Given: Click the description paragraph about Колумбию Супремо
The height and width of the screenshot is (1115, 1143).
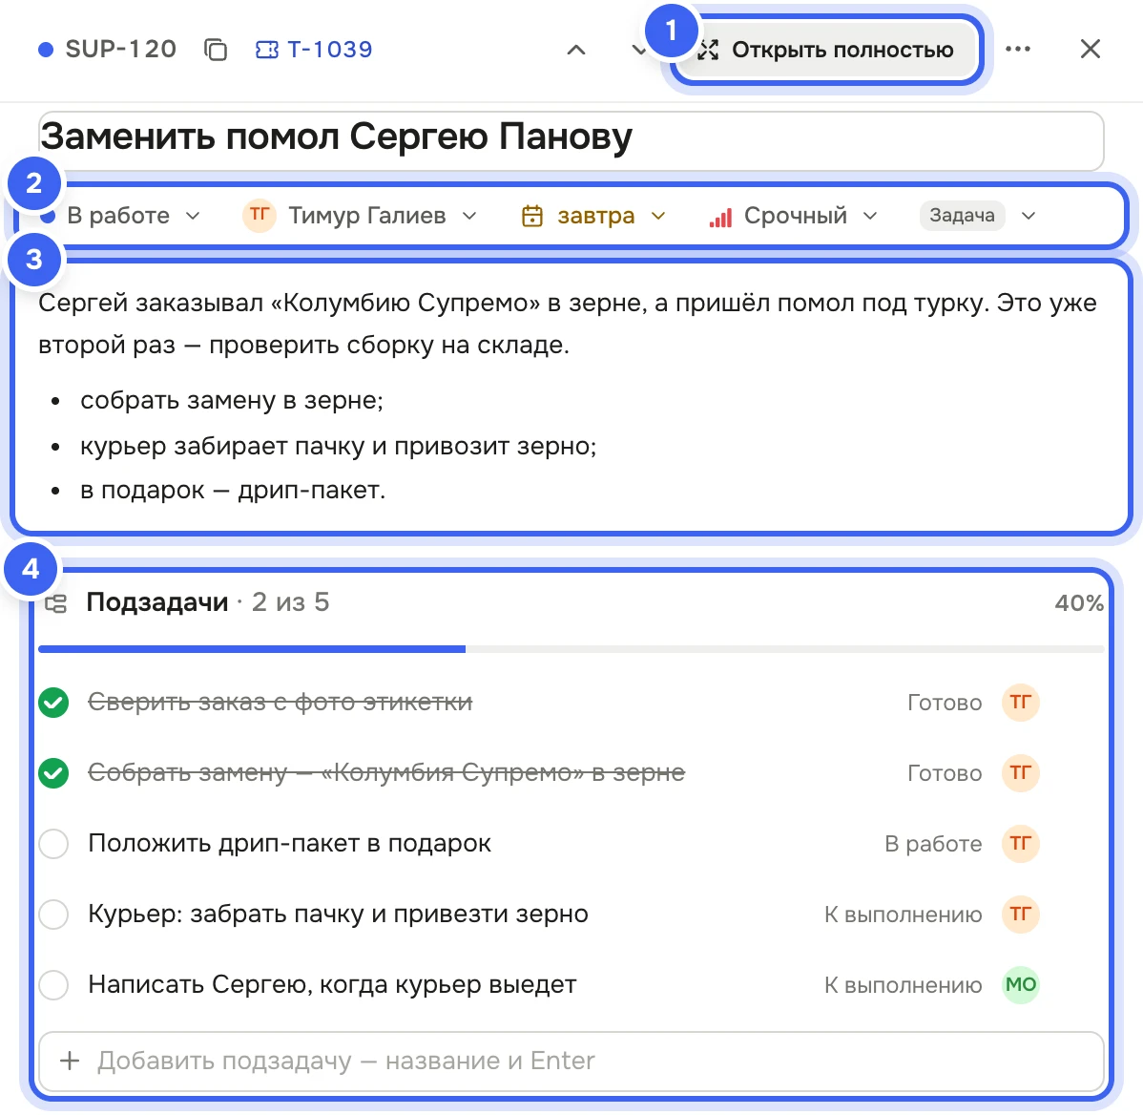Looking at the screenshot, I should [567, 323].
